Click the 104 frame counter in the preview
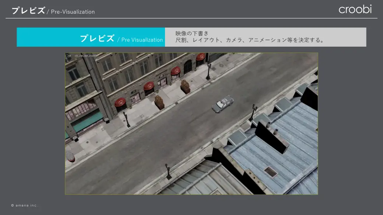Screen dimensions: 383x215 point(69,56)
